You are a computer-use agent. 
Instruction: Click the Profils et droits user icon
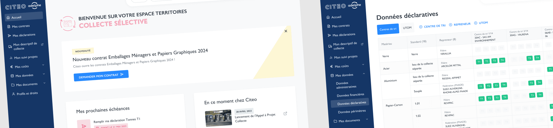tap(13, 94)
